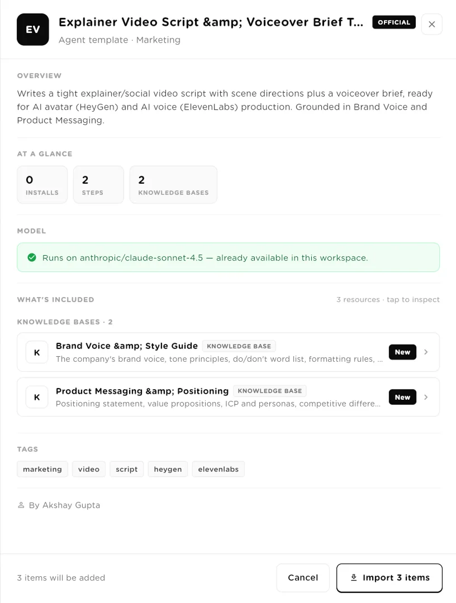
Task: Click the K icon for Brand Voice
Action: (x=37, y=352)
